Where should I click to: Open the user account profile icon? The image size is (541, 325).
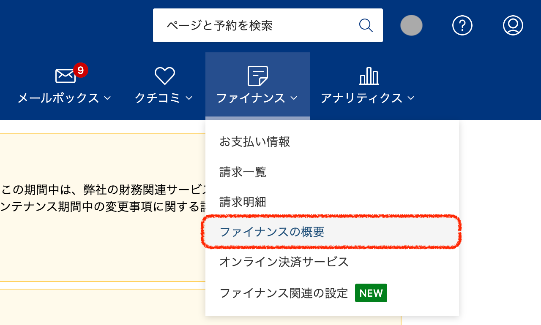point(513,25)
